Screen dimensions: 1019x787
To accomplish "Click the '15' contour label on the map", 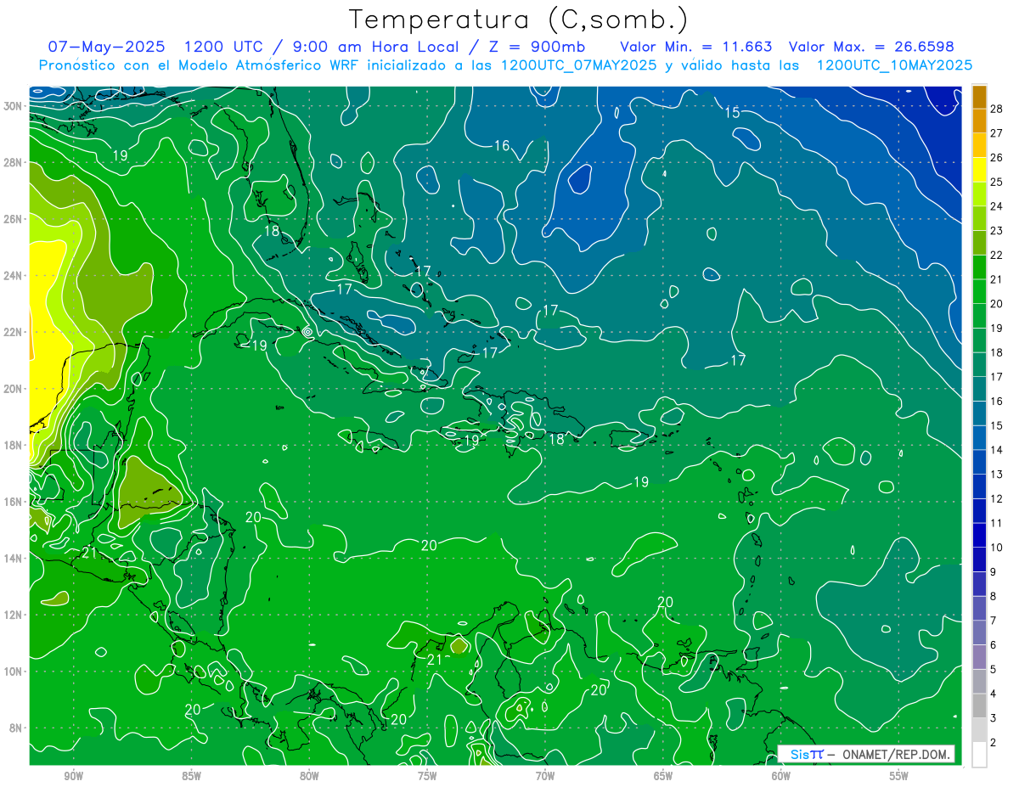I will pyautogui.click(x=732, y=113).
